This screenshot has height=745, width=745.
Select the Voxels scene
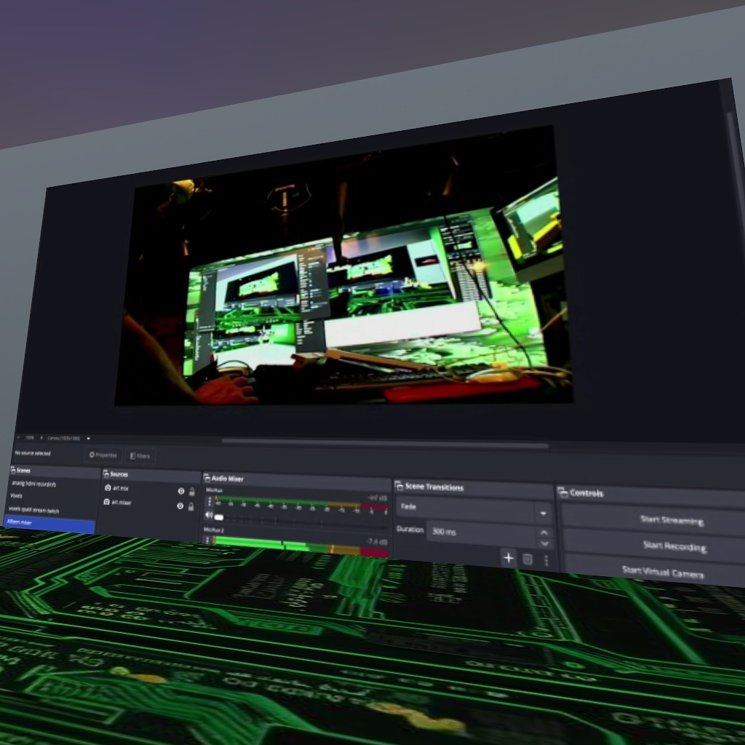tap(16, 495)
